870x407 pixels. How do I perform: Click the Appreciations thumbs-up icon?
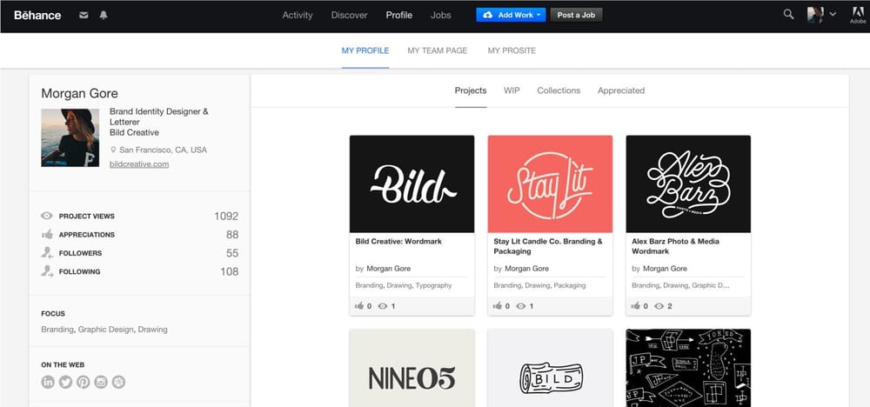(x=47, y=235)
